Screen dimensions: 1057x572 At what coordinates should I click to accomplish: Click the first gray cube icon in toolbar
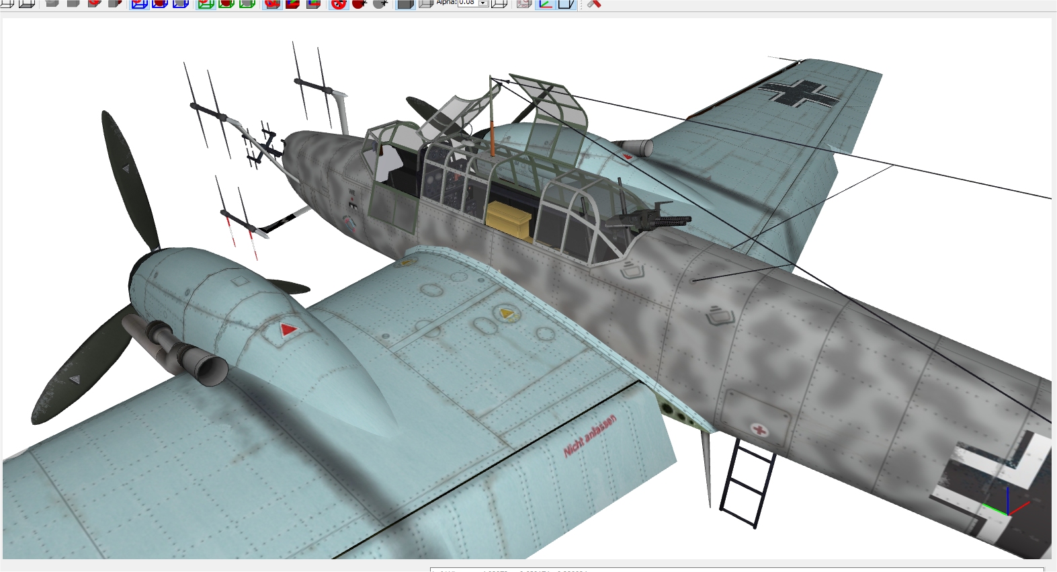[x=52, y=3]
